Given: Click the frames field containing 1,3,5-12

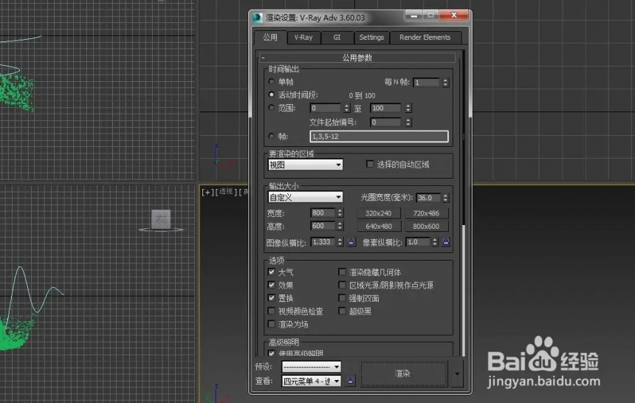Looking at the screenshot, I should (x=379, y=136).
